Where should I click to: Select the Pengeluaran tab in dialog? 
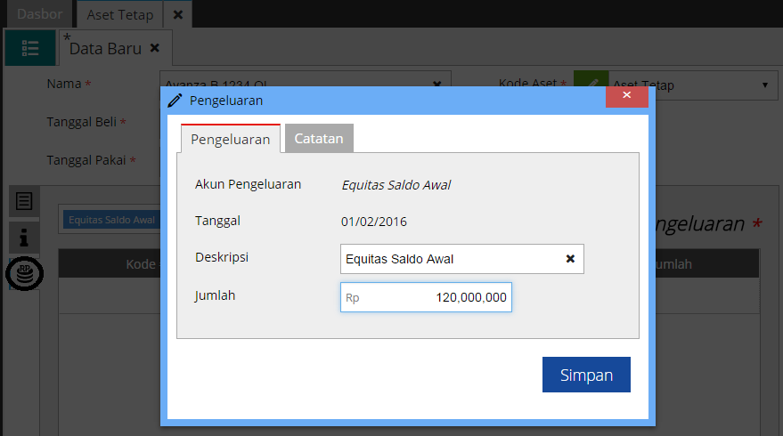[x=231, y=139]
